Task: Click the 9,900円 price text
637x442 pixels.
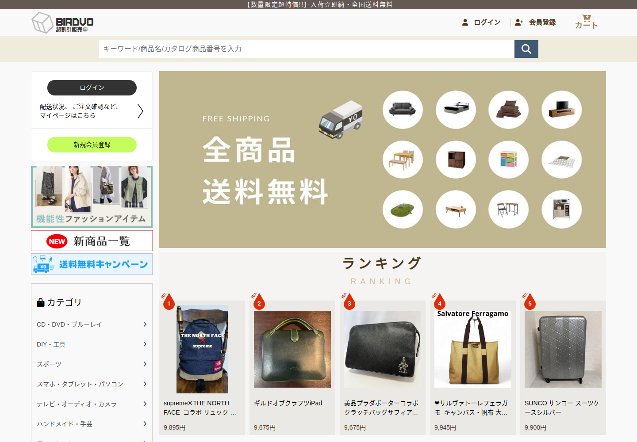Action: coord(536,427)
